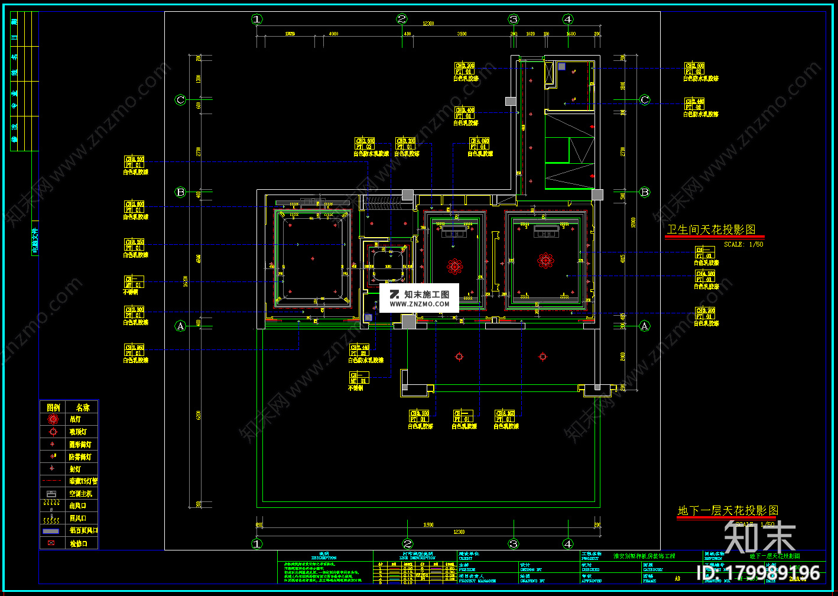This screenshot has height=596, width=838.
Task: Click grid bubble 4 at the bottom
Action: click(568, 543)
